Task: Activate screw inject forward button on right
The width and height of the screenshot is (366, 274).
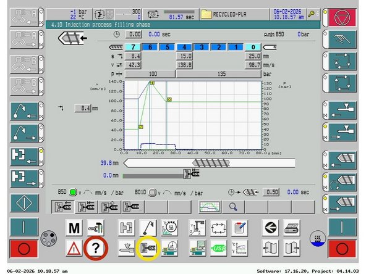Action: tap(342, 160)
